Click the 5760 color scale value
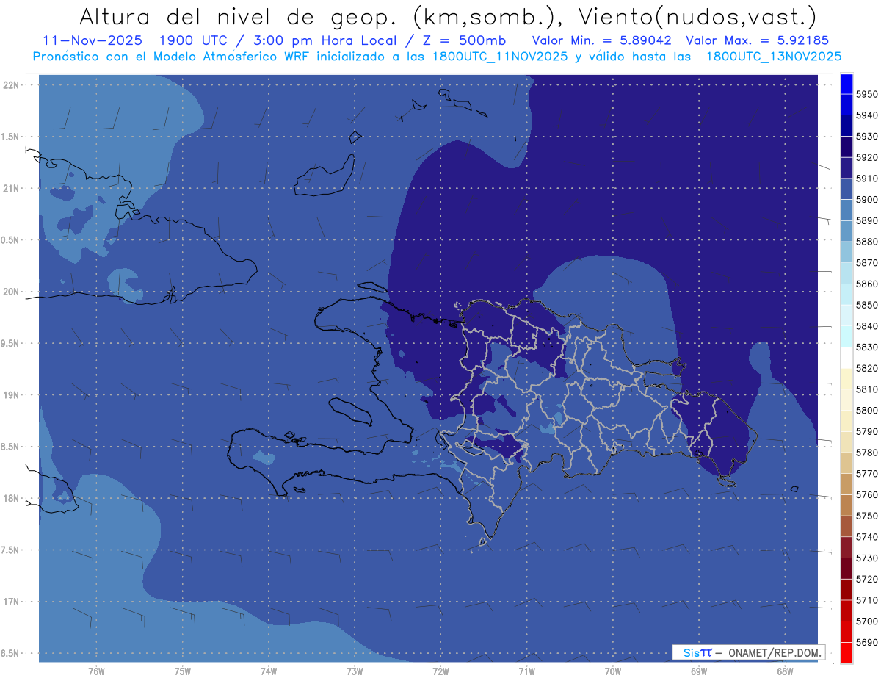This screenshot has width=881, height=681. pos(867,494)
